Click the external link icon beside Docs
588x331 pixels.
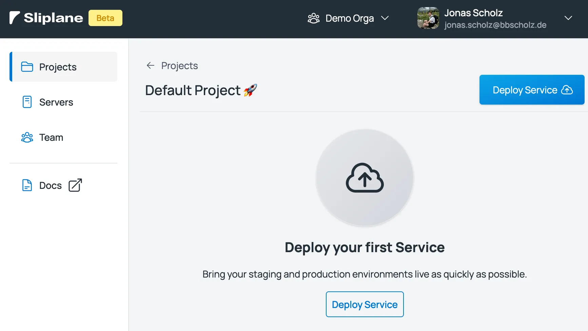pyautogui.click(x=75, y=185)
